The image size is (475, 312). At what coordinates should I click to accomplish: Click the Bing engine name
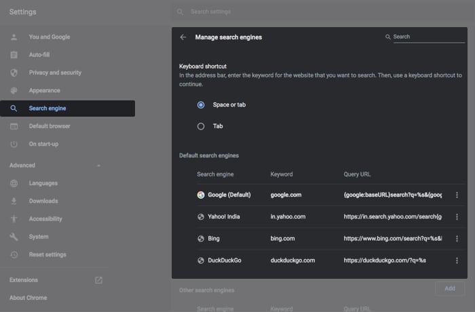pyautogui.click(x=214, y=238)
